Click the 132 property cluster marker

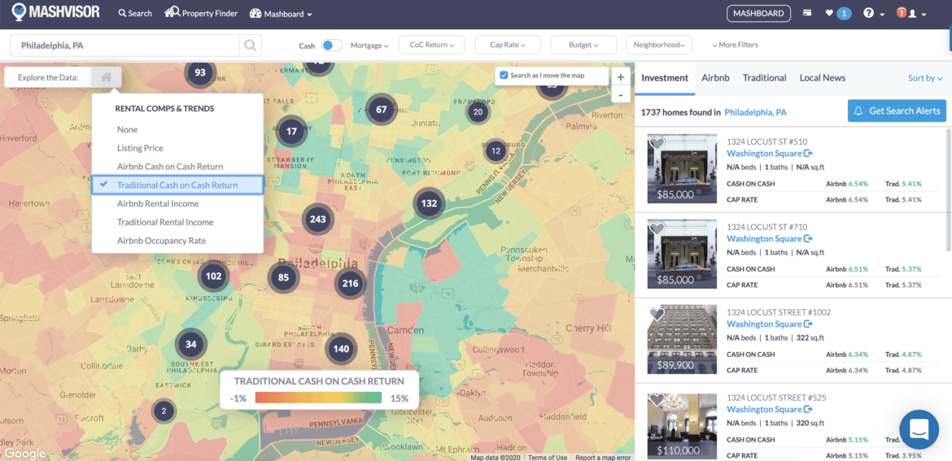click(x=430, y=203)
